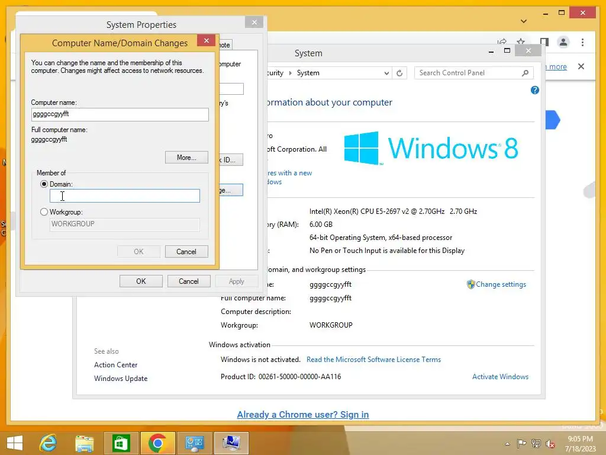The width and height of the screenshot is (606, 455).
Task: Click the Domain name input field
Action: [x=124, y=196]
